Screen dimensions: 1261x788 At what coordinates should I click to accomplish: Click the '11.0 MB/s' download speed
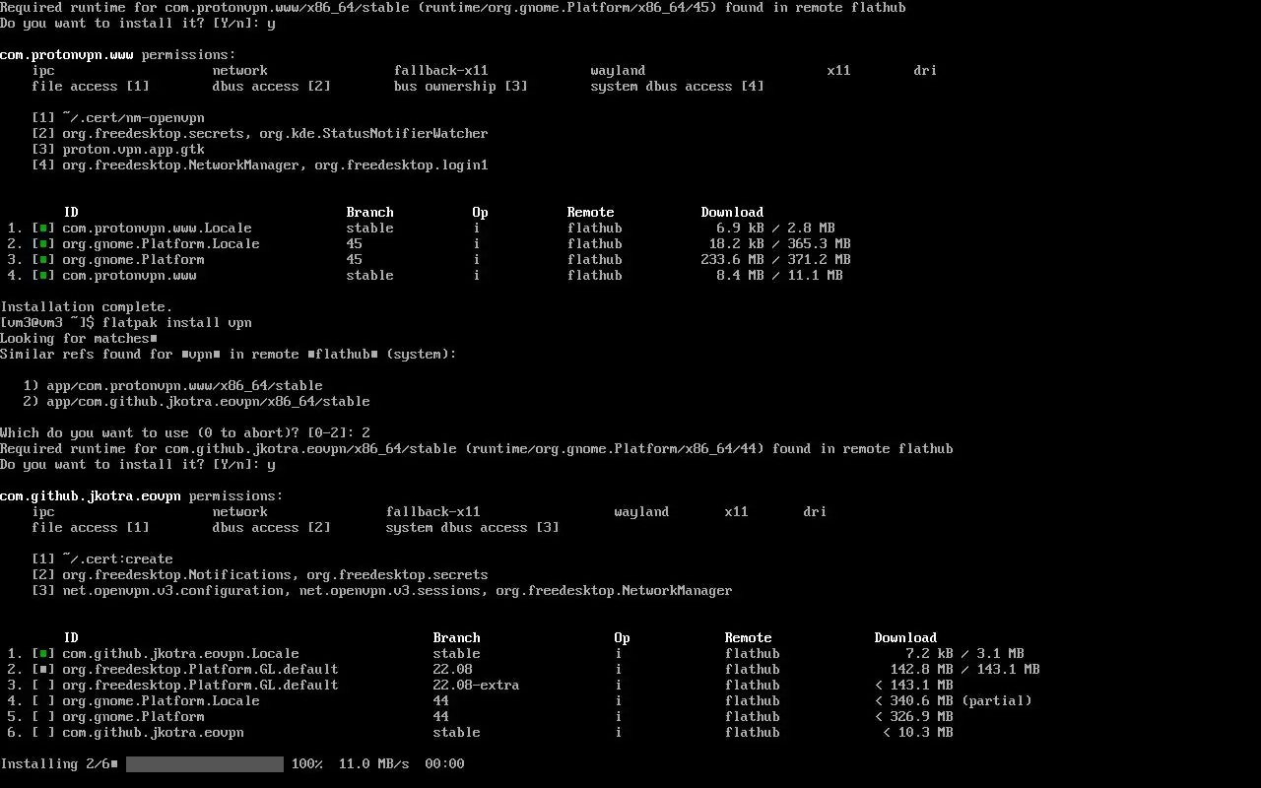[x=374, y=764]
